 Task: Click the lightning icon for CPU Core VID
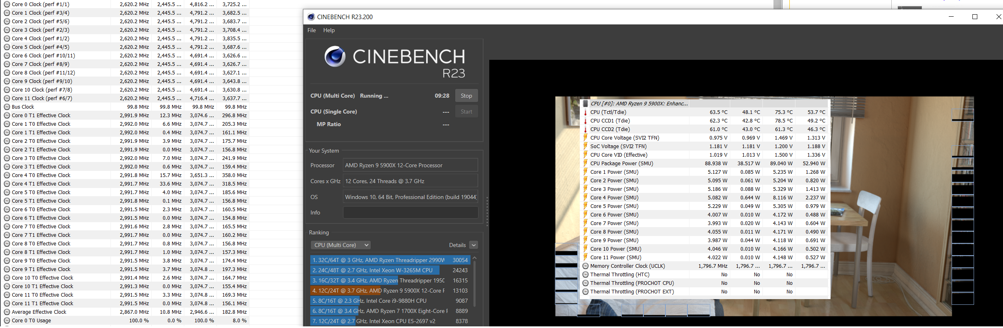(x=585, y=155)
